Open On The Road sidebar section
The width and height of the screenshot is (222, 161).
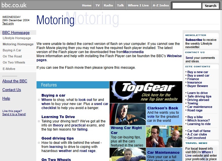[x=12, y=56]
